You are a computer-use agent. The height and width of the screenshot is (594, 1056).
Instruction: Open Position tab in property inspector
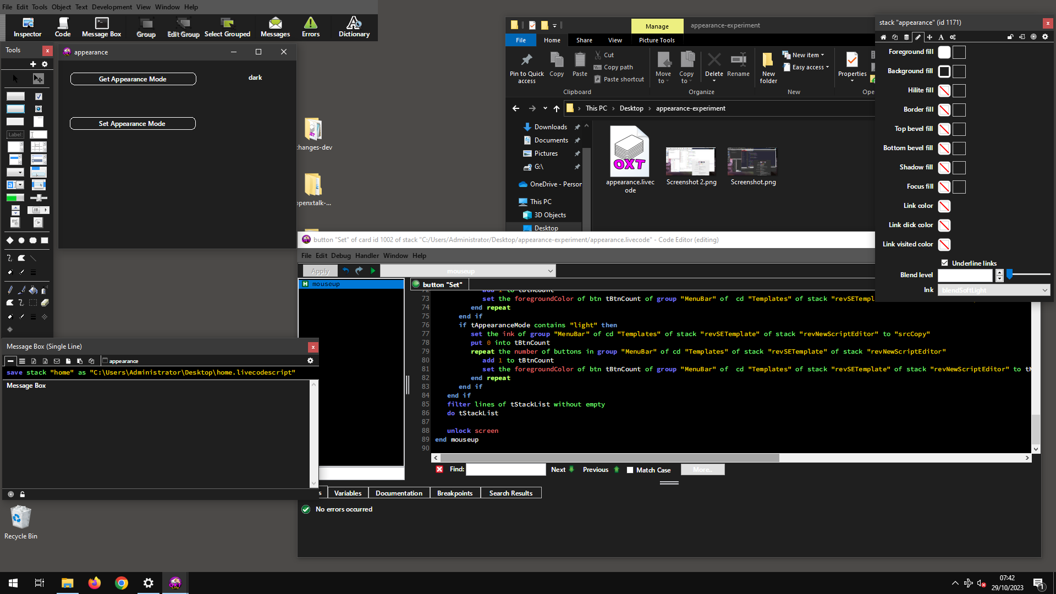tap(930, 37)
